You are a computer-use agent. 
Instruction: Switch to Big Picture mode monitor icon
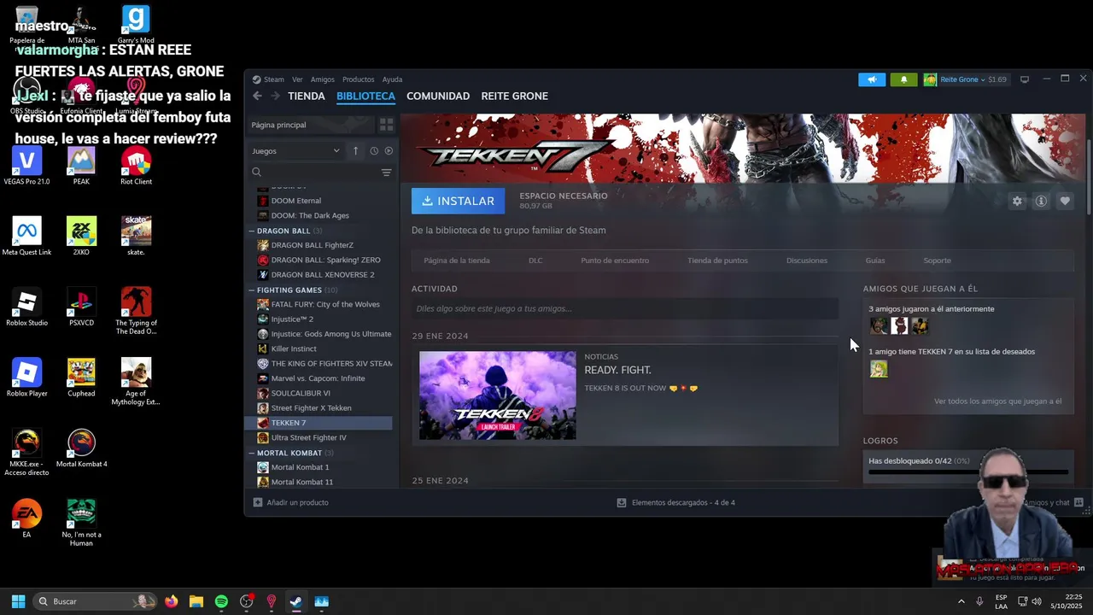coord(1025,79)
